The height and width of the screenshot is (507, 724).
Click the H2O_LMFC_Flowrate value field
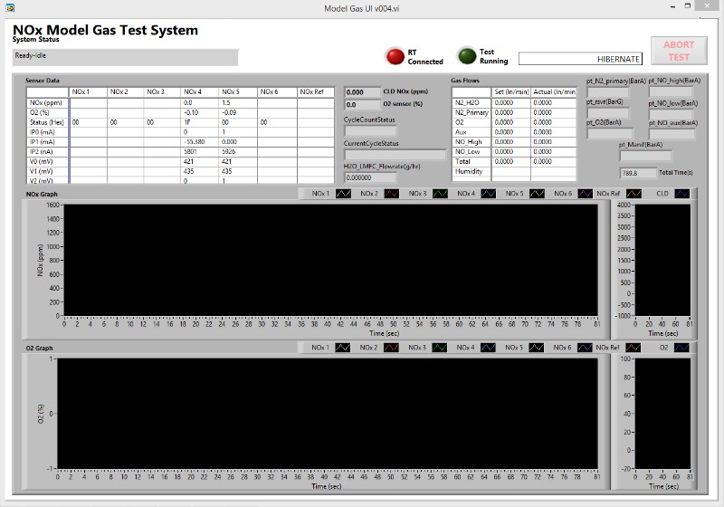coord(370,177)
